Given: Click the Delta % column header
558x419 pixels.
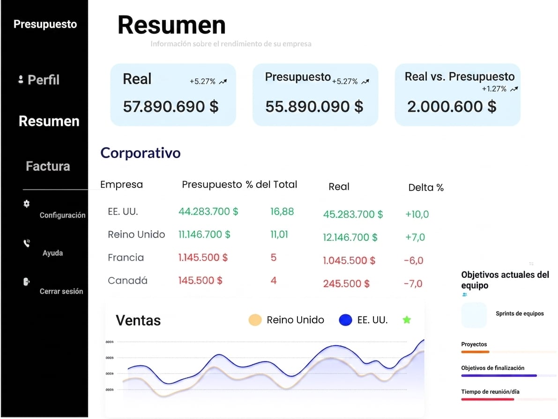Looking at the screenshot, I should (426, 188).
